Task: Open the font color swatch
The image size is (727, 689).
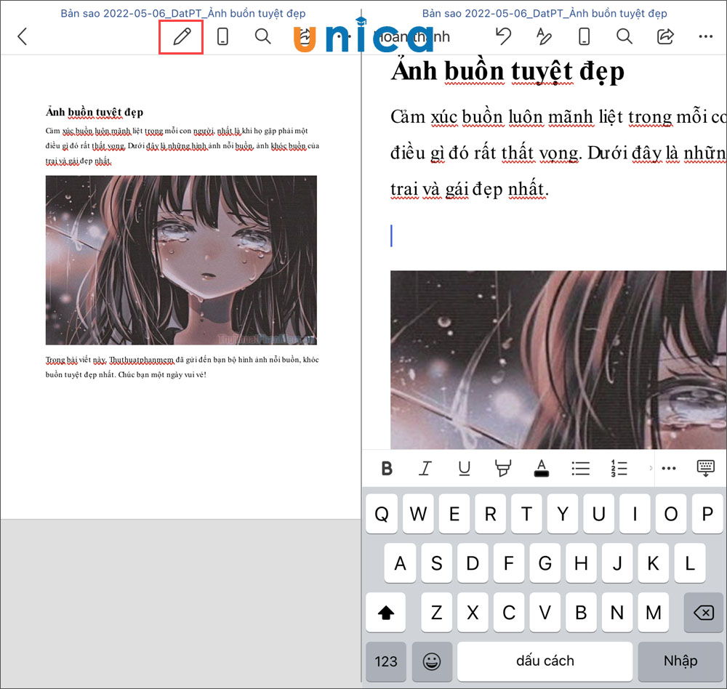Action: coord(541,468)
